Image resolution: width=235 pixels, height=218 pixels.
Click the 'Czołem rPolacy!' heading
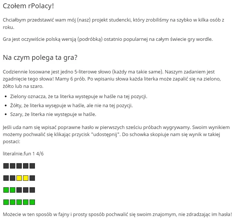click(28, 6)
